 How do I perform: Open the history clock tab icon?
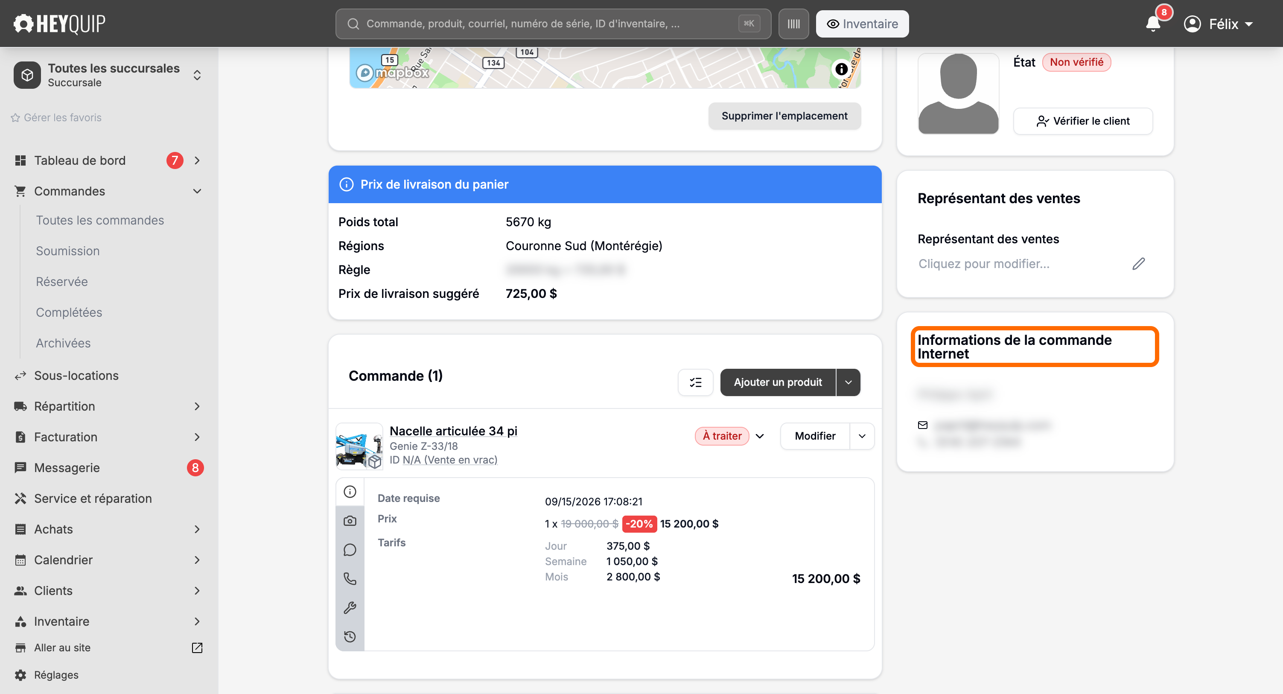point(350,636)
